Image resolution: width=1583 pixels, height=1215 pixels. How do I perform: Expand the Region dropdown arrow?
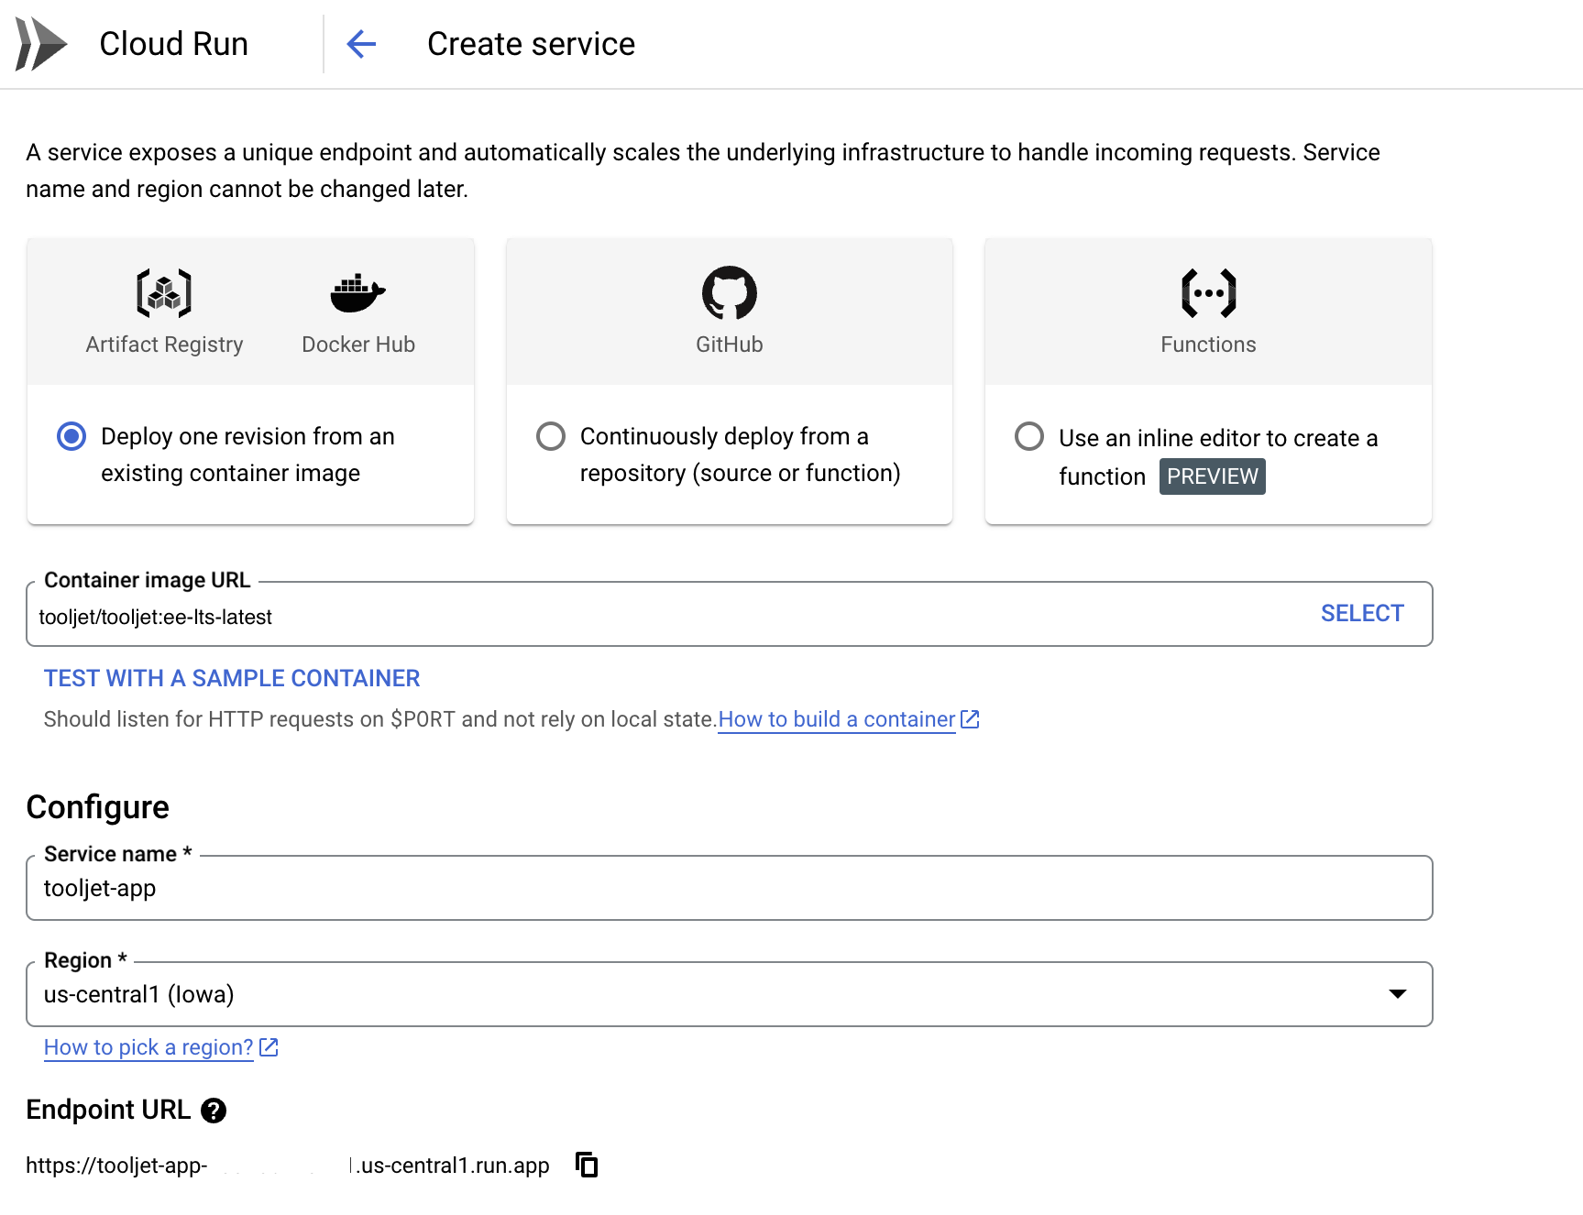click(x=1397, y=994)
